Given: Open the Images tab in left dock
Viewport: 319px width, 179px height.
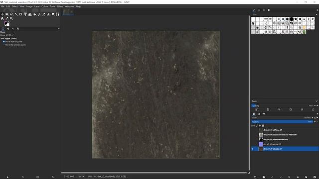Looking at the screenshot, I should [18, 29].
